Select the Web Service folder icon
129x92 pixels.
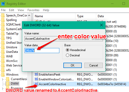(x=3, y=65)
